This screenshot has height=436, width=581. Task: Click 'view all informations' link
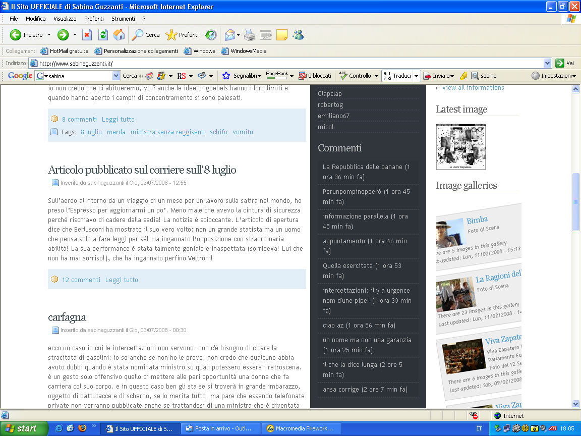pos(473,87)
